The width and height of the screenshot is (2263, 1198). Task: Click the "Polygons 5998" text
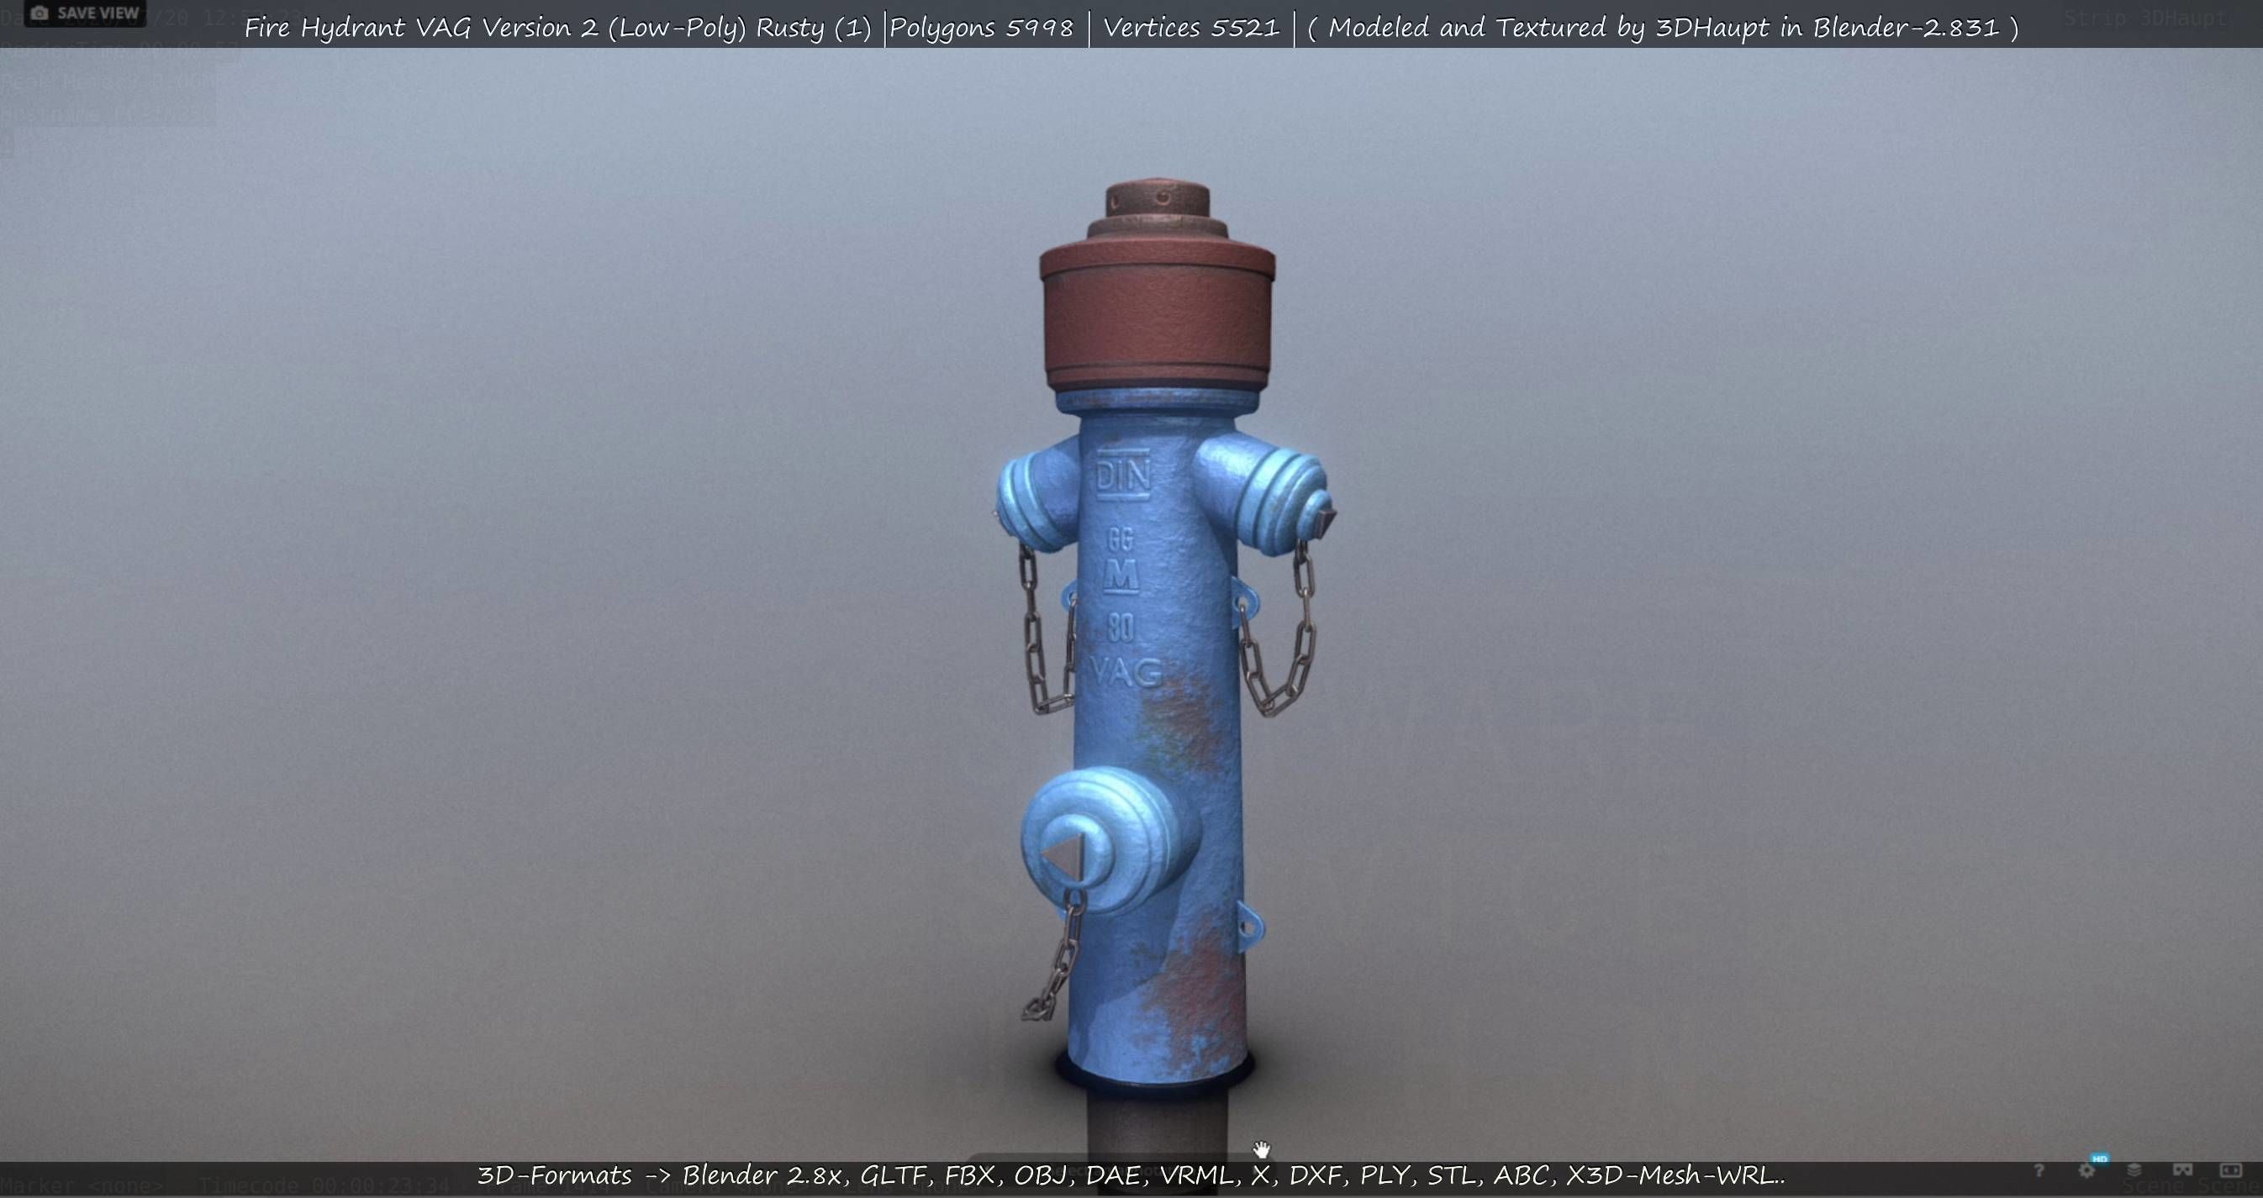tap(981, 28)
